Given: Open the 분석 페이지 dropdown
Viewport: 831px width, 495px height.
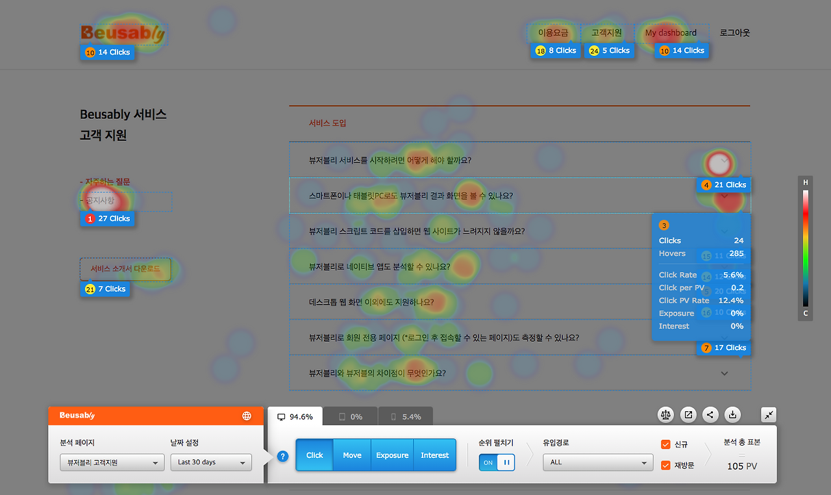Looking at the screenshot, I should 112,463.
